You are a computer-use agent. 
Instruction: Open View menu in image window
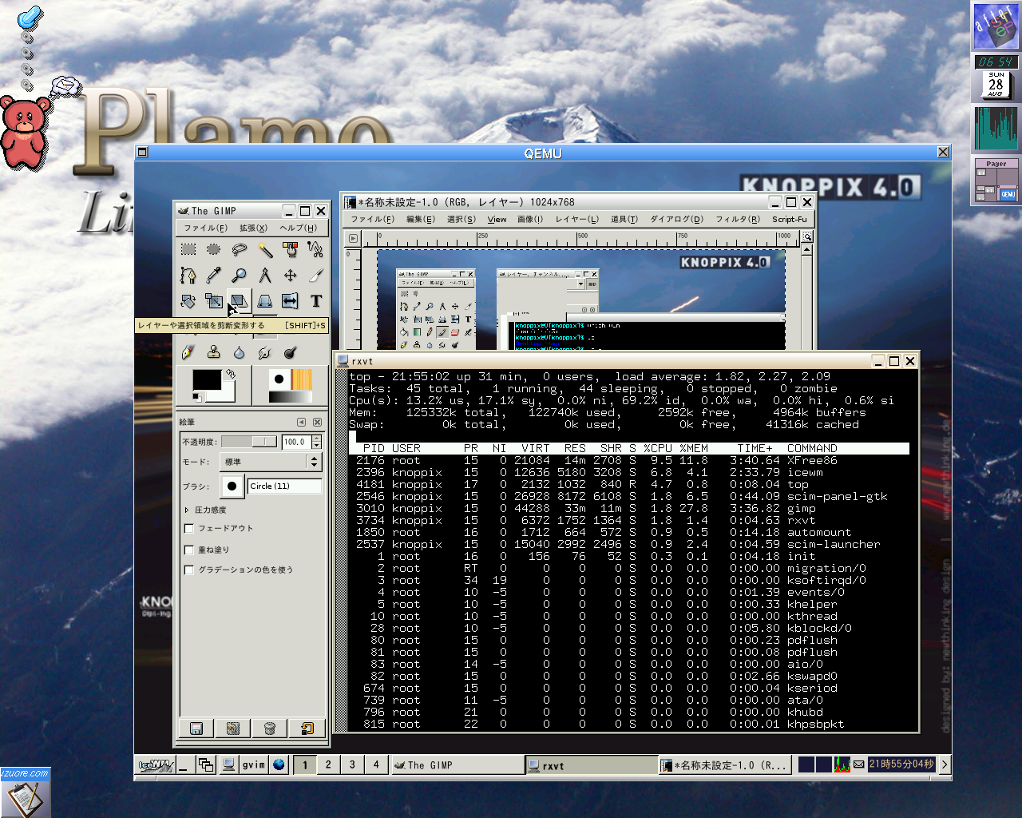point(497,219)
